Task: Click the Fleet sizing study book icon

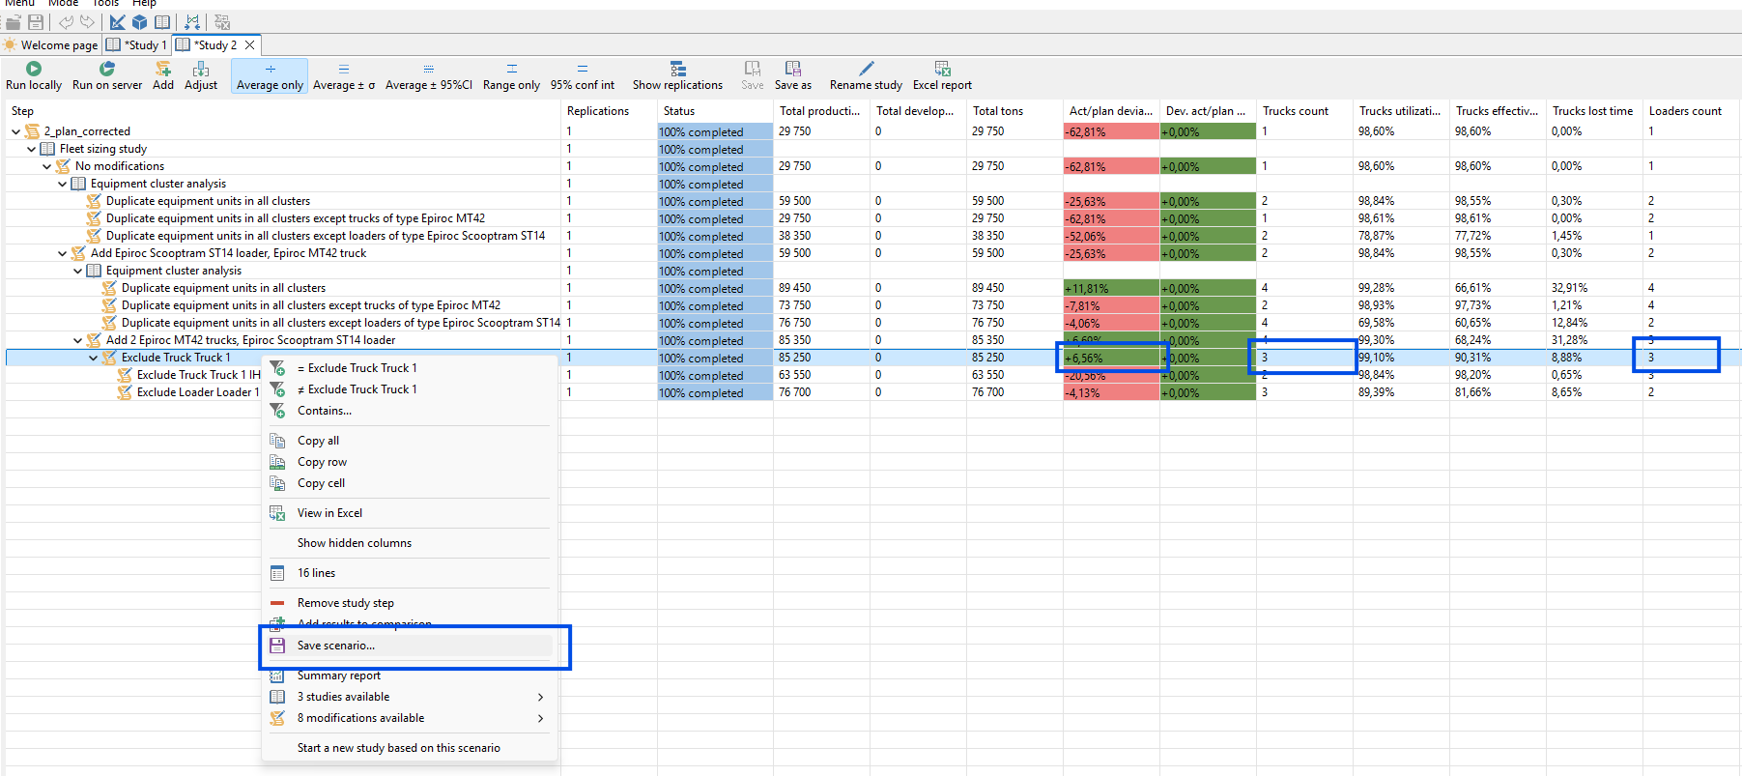Action: click(x=47, y=149)
